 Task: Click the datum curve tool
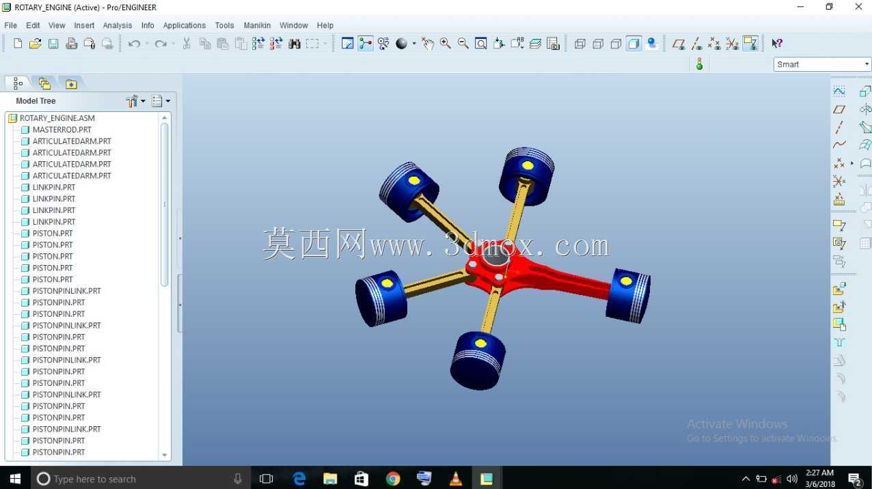point(839,145)
